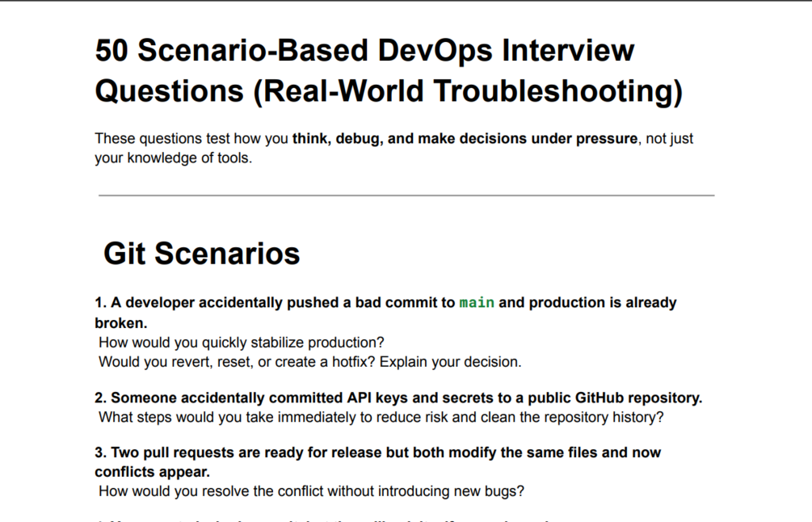Click the line about cleaning repository history

click(381, 418)
